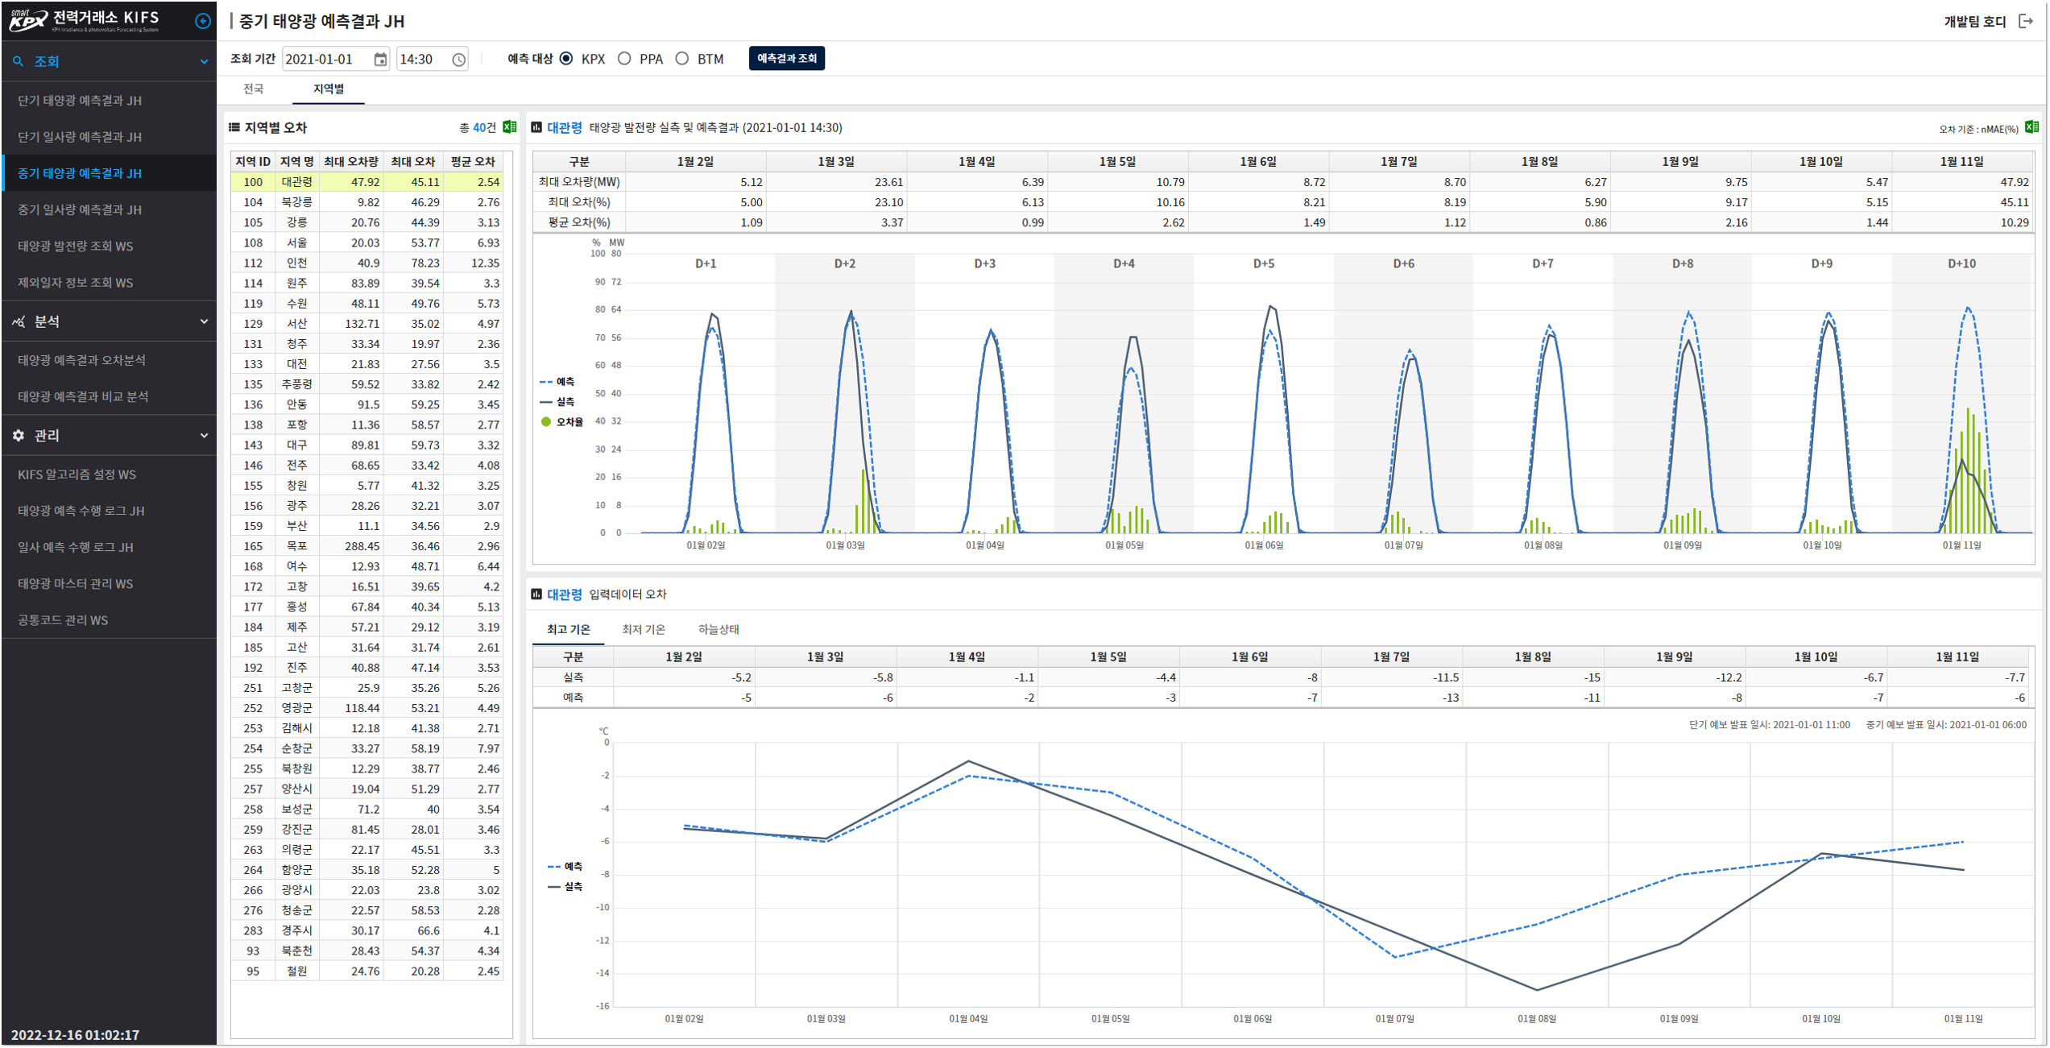Click the 예측결과 조회 button

coord(786,59)
